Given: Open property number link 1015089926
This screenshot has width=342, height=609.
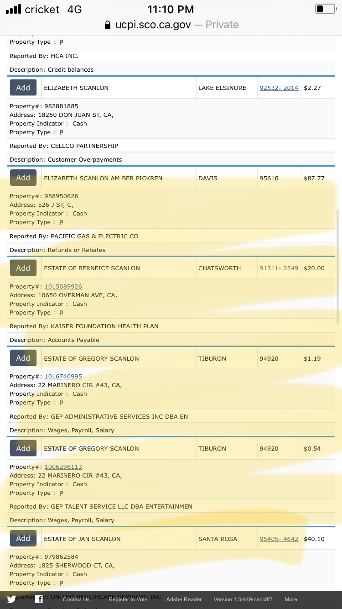Looking at the screenshot, I should point(63,286).
